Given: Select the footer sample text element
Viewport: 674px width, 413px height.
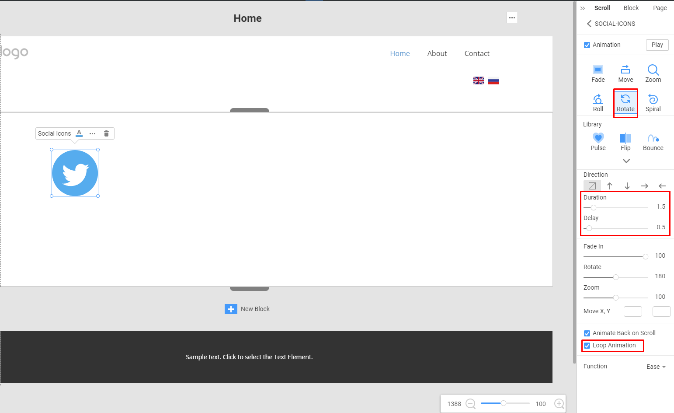Looking at the screenshot, I should tap(249, 357).
